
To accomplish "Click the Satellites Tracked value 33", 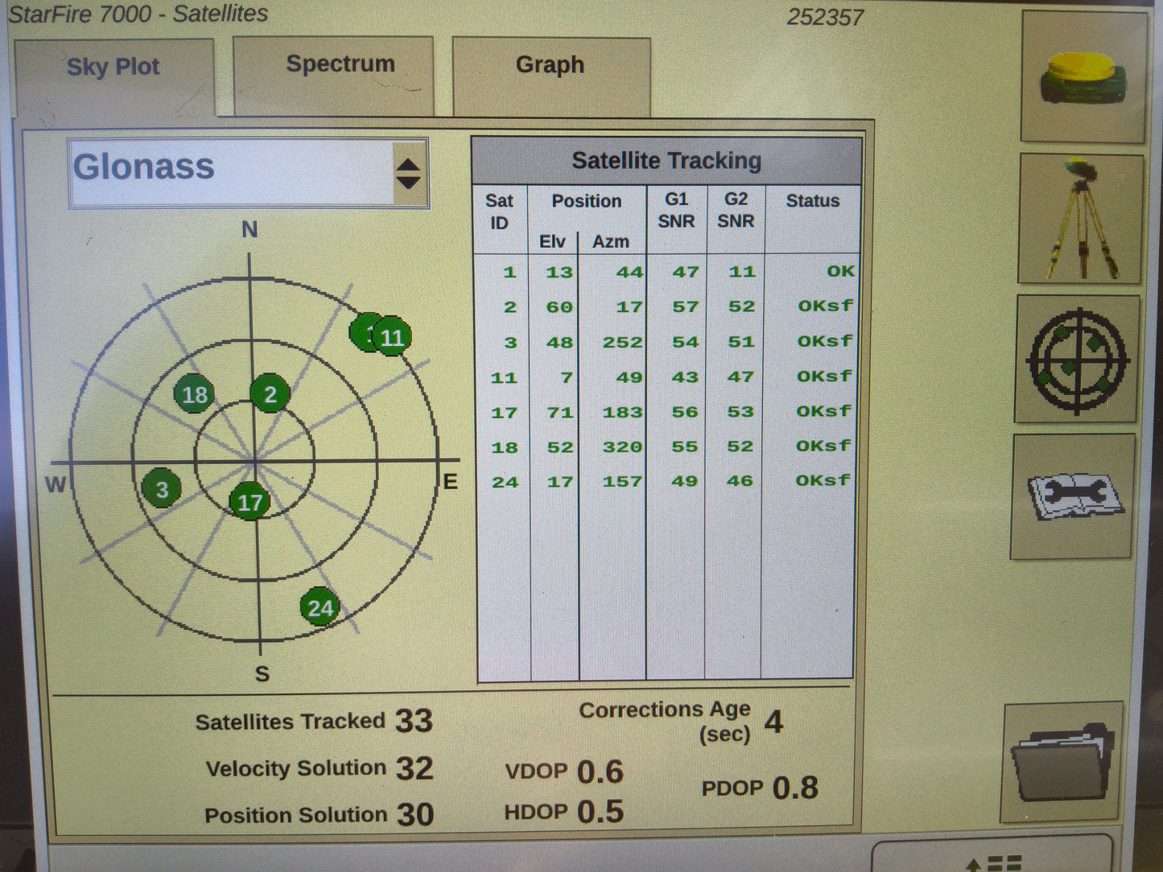I will [414, 721].
